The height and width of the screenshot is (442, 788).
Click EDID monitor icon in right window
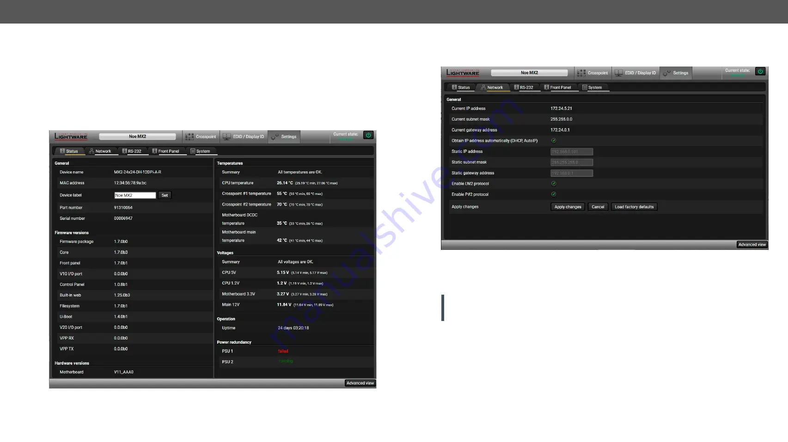point(618,73)
